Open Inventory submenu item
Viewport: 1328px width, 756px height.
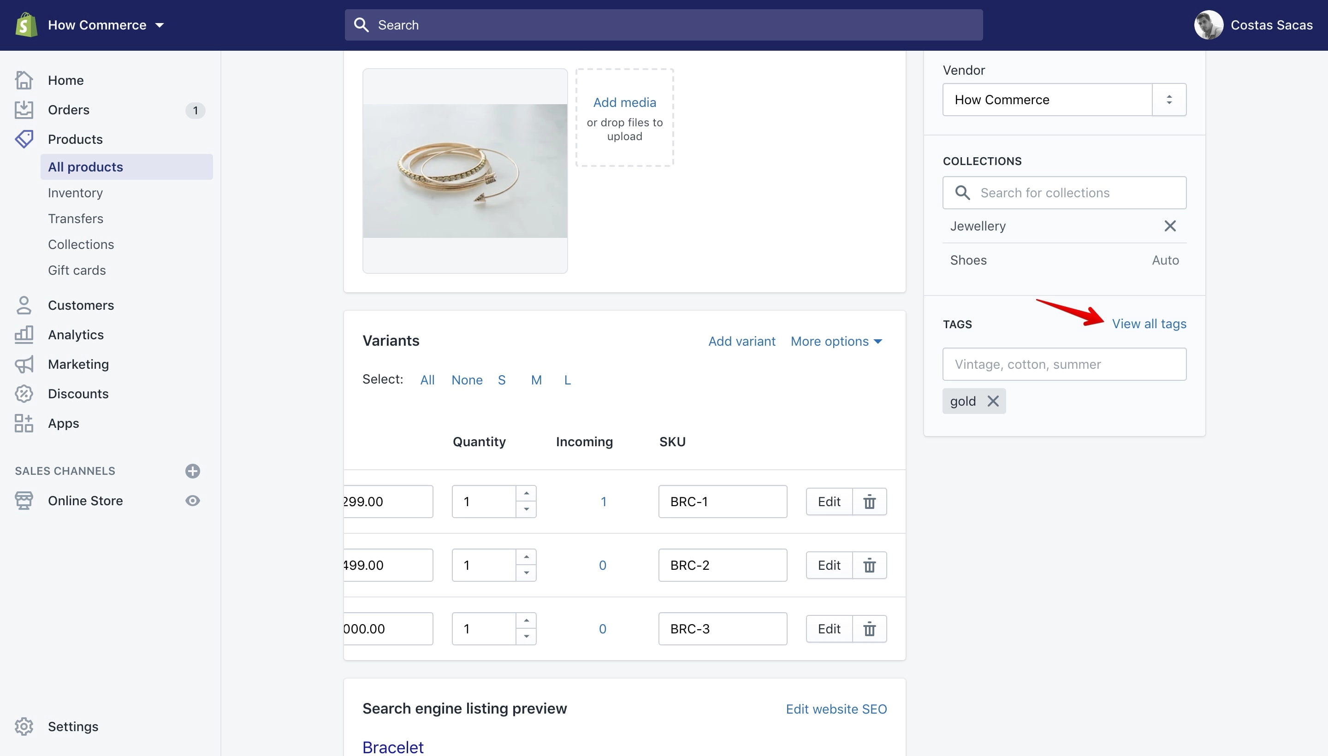coord(75,193)
